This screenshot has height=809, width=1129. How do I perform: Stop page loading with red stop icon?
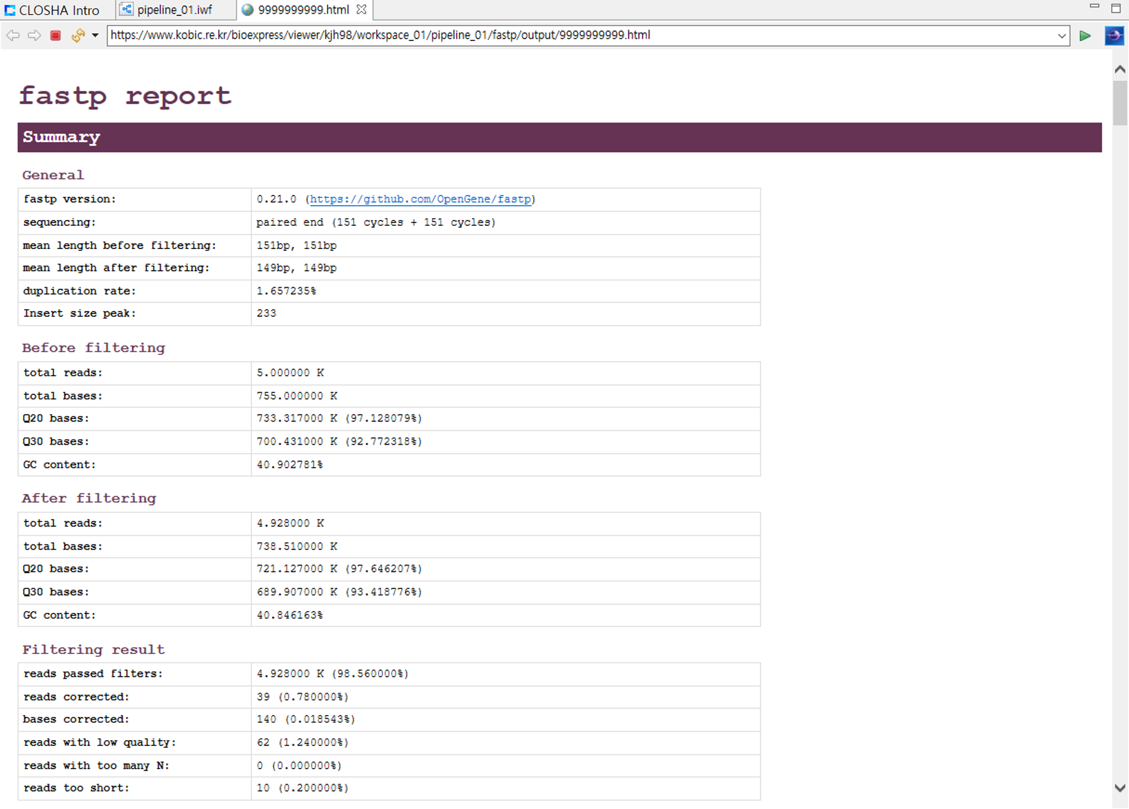tap(55, 36)
